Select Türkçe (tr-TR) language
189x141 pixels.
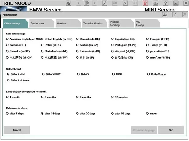157,45
